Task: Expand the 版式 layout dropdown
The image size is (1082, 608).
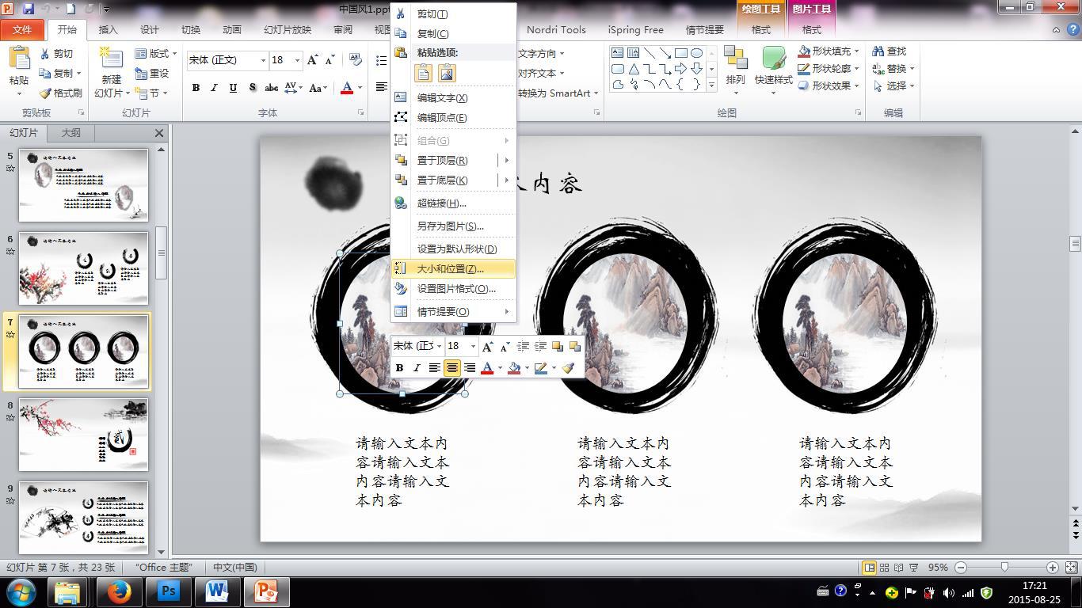Action: click(174, 54)
